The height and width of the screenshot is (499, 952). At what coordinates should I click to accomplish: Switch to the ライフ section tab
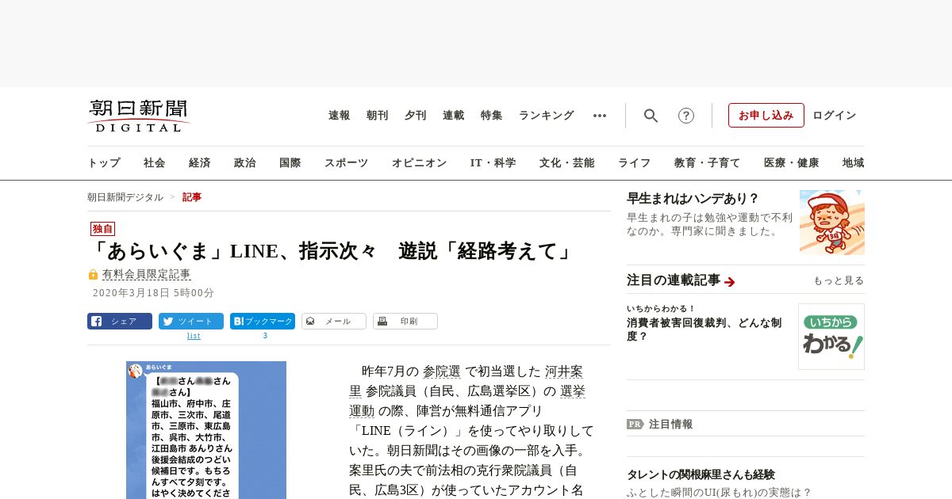(x=635, y=163)
